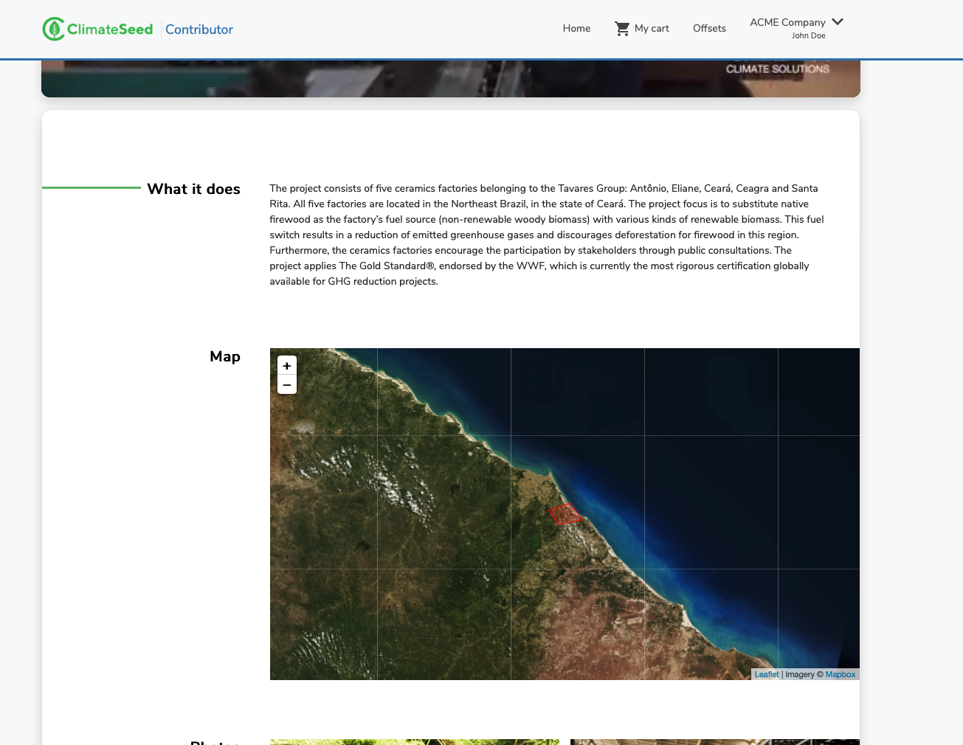Click the Map section heading
963x745 pixels.
click(225, 356)
